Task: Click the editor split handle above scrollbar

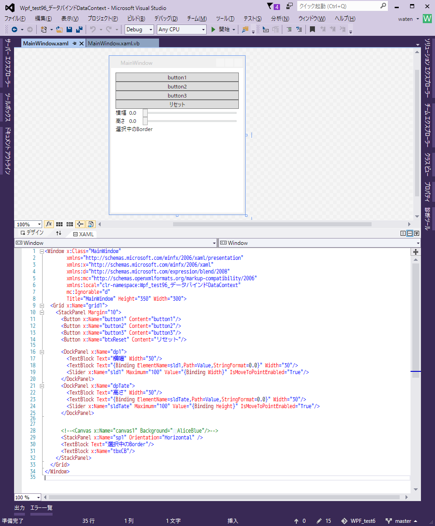Action: click(x=416, y=252)
